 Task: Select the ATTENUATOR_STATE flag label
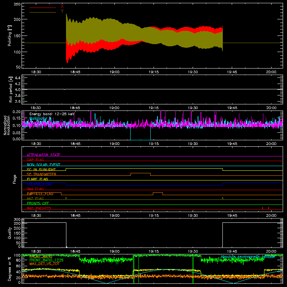click(x=43, y=155)
